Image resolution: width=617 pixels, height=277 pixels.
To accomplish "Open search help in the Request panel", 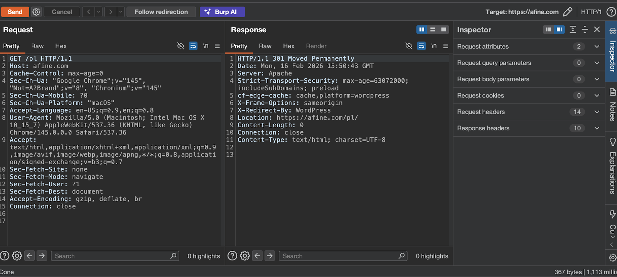I will click(4, 256).
